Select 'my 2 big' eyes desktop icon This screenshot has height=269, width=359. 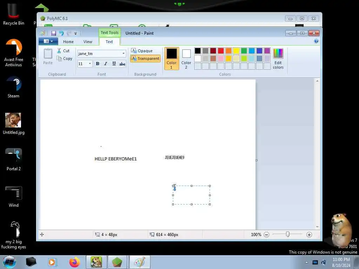pyautogui.click(x=14, y=236)
